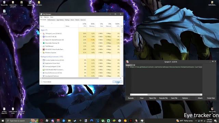Expand the Streamlabs Desktop process group
219x123 pixels.
coord(41,43)
